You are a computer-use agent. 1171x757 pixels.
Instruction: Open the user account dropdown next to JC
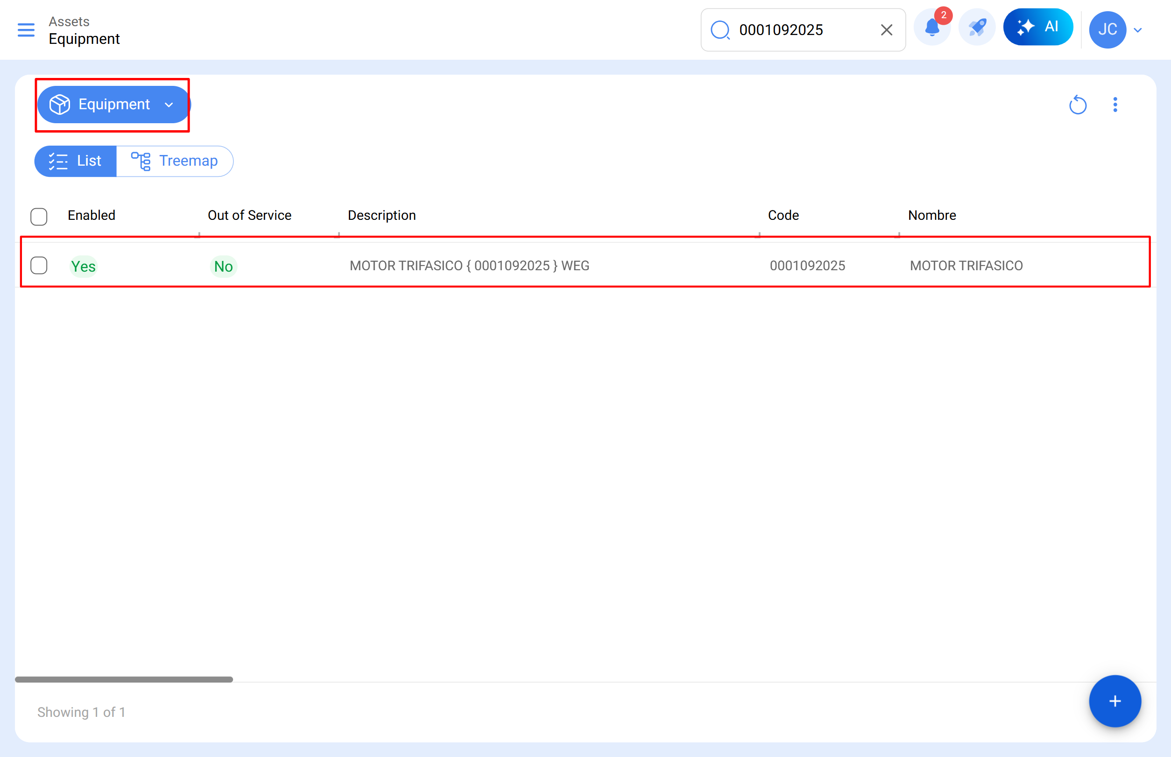pyautogui.click(x=1137, y=30)
